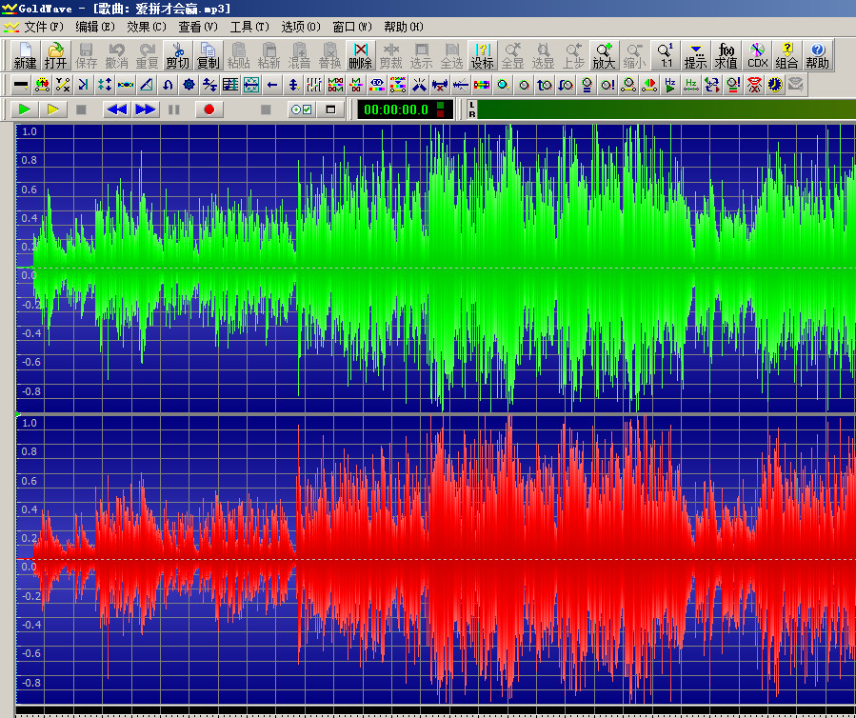
Task: Click the GoldWave icon in the title bar
Action: pyautogui.click(x=10, y=9)
